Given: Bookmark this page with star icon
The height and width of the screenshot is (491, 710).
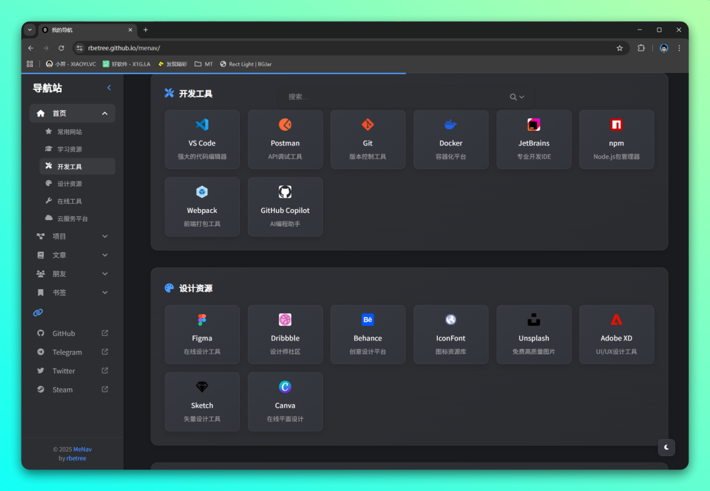Looking at the screenshot, I should coord(619,48).
